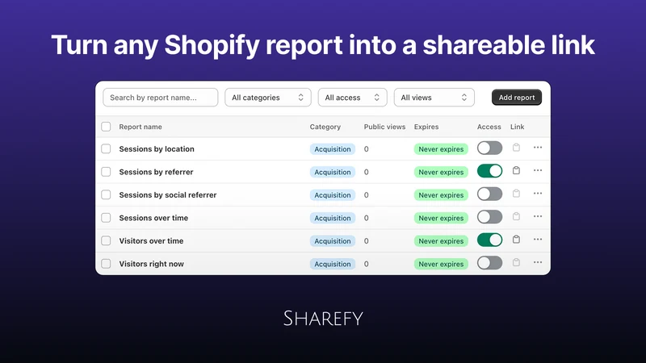
Task: Click Never expires badge for Sessions by referrer
Action: (x=441, y=172)
